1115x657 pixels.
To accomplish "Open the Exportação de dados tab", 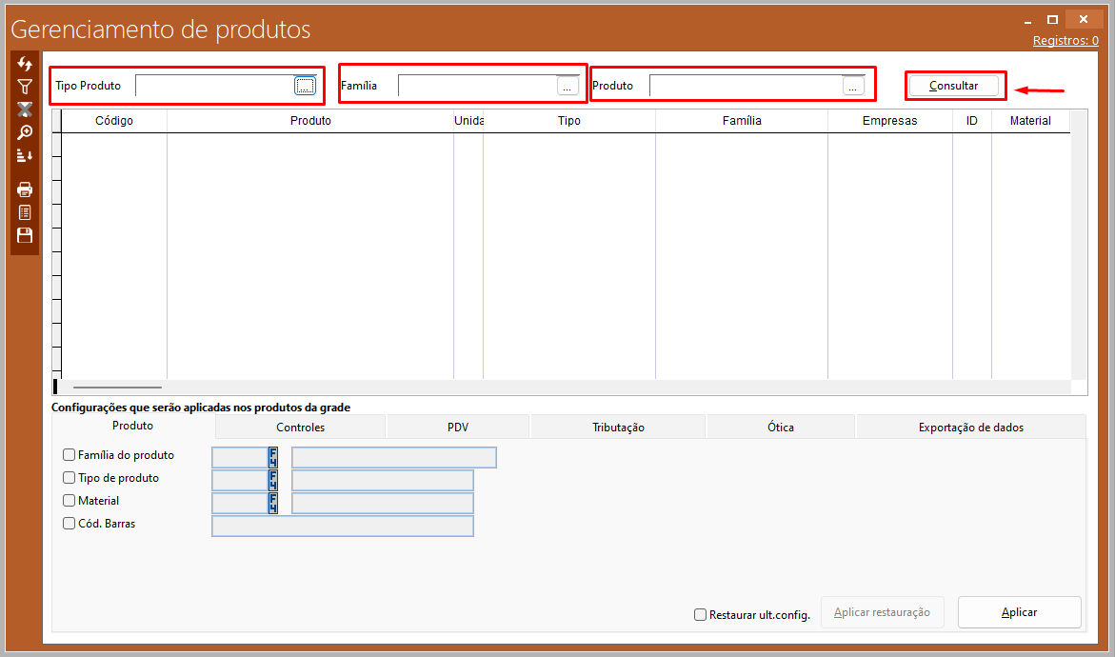I will pos(970,428).
